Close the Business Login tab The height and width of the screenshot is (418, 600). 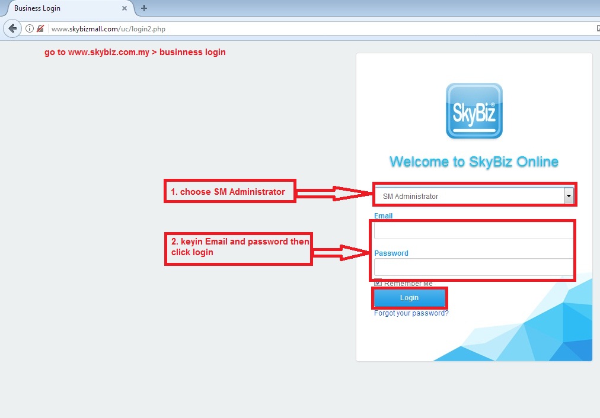pos(124,8)
